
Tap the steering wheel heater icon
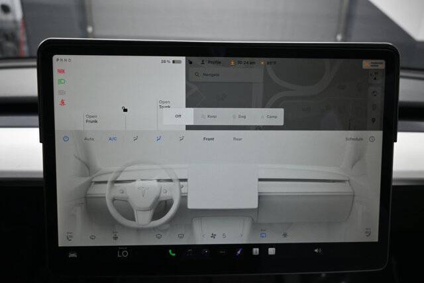tap(115, 237)
